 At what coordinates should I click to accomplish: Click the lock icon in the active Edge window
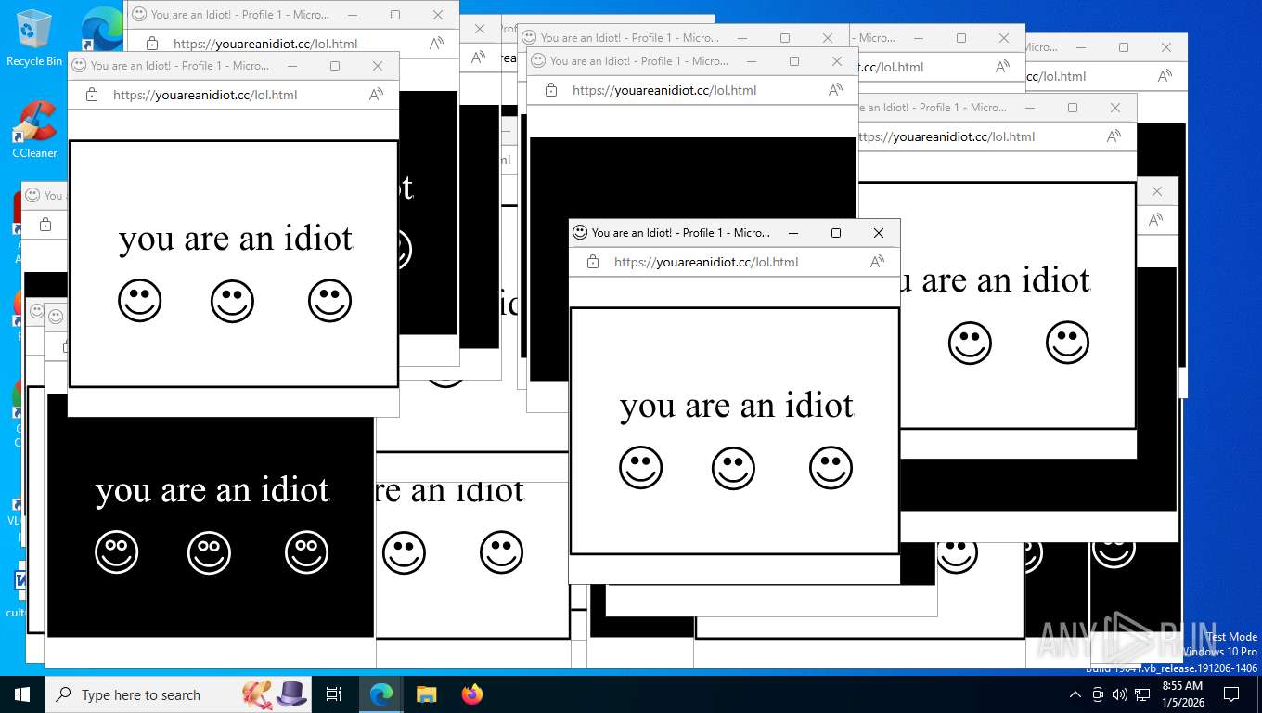pyautogui.click(x=592, y=262)
